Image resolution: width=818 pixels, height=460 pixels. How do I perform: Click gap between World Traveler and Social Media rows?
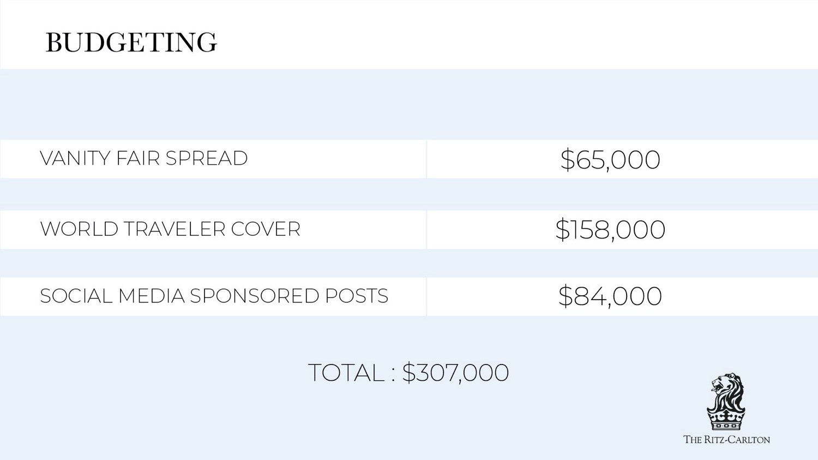click(x=409, y=263)
